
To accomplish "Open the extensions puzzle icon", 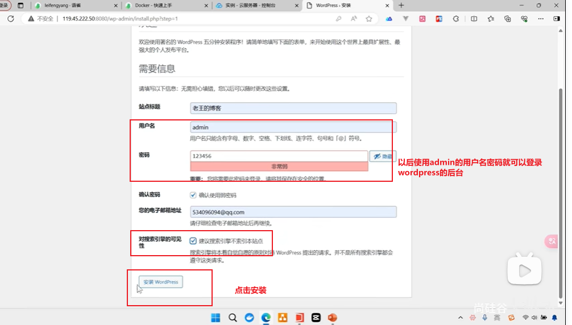I will point(456,19).
